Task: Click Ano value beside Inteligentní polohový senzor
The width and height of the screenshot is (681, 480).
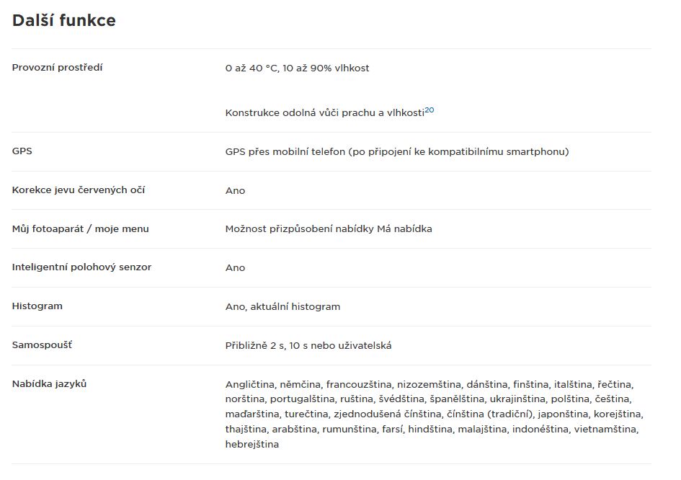Action: 235,268
